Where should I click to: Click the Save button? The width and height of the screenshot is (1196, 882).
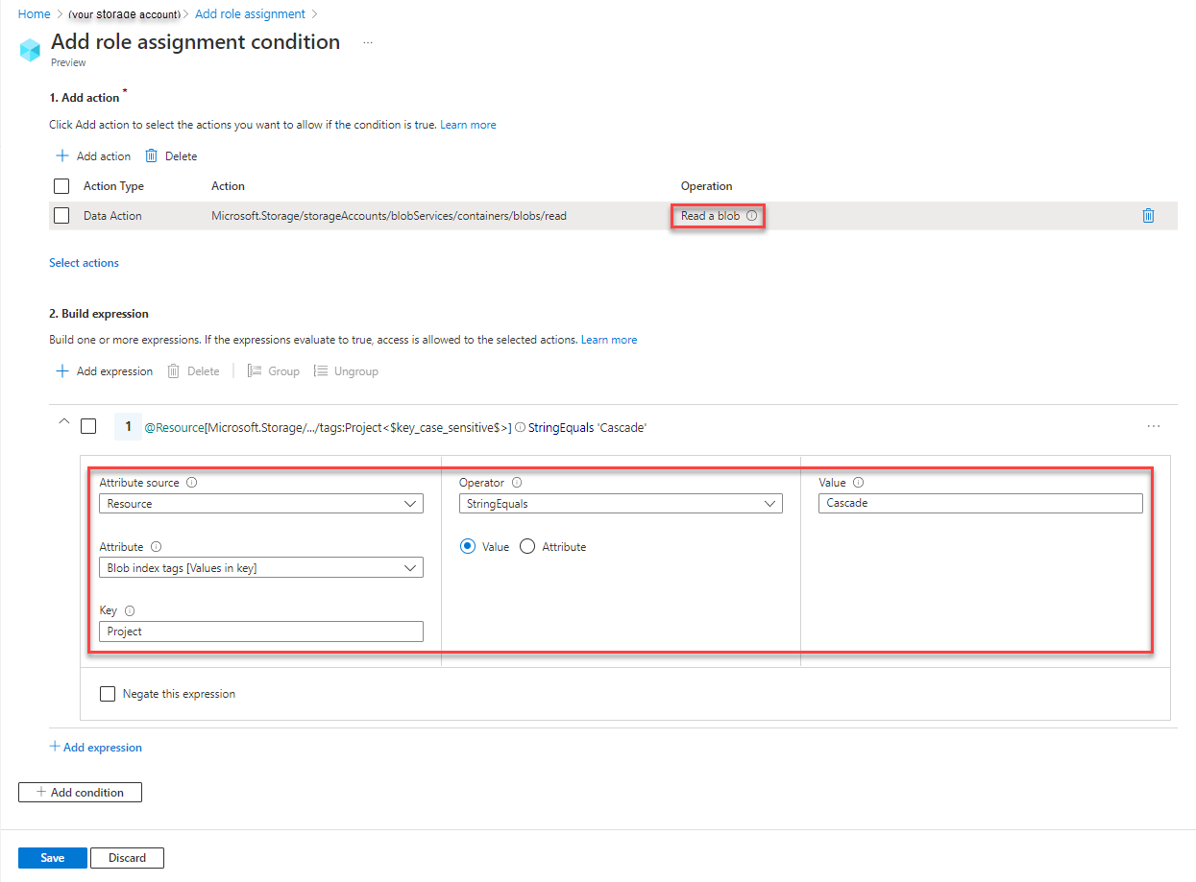[x=53, y=858]
